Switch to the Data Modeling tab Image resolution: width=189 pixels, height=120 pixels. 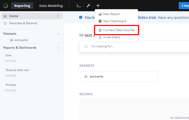point(51,6)
